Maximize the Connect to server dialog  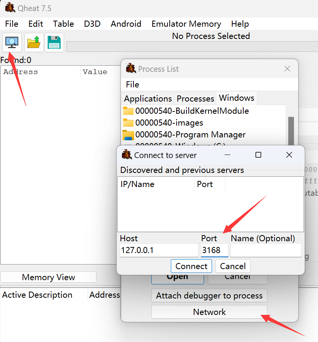point(258,155)
